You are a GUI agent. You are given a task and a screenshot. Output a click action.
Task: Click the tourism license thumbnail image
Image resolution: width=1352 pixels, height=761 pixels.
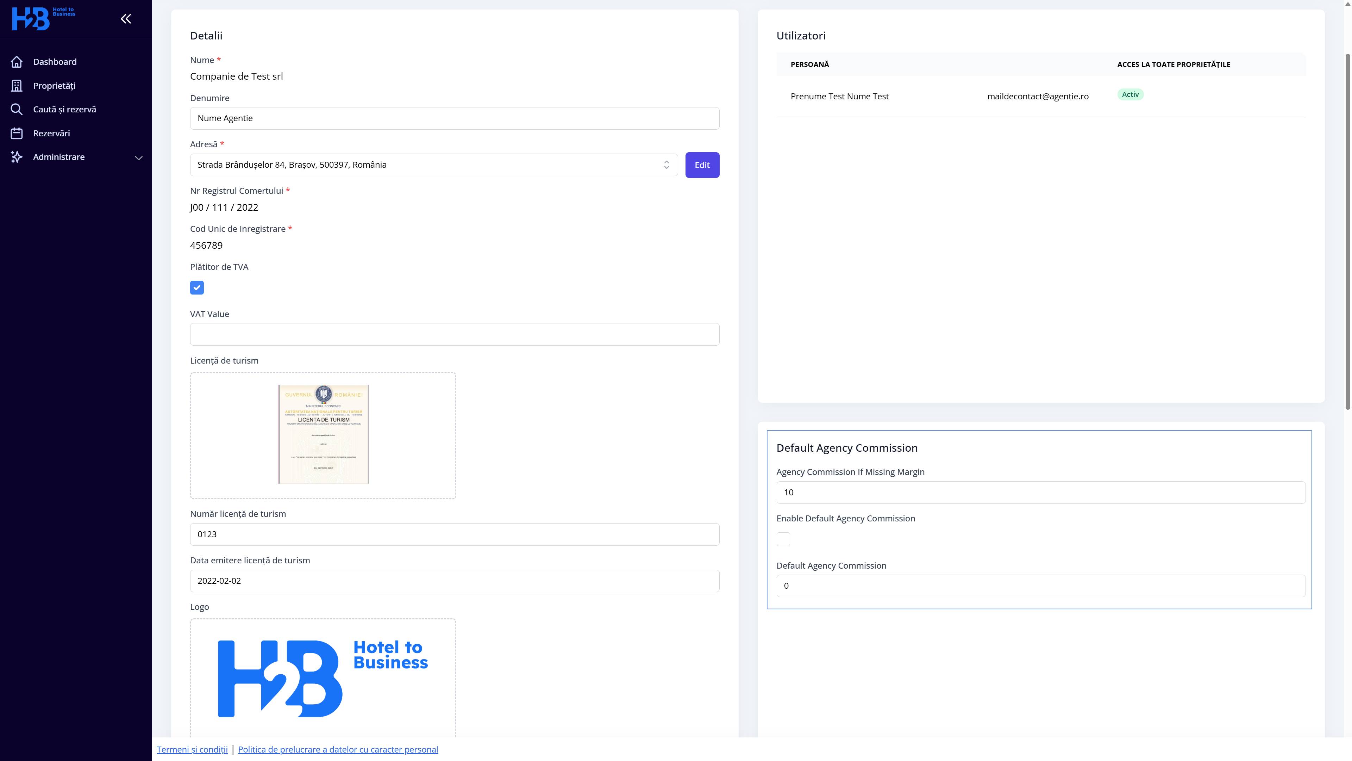click(323, 434)
